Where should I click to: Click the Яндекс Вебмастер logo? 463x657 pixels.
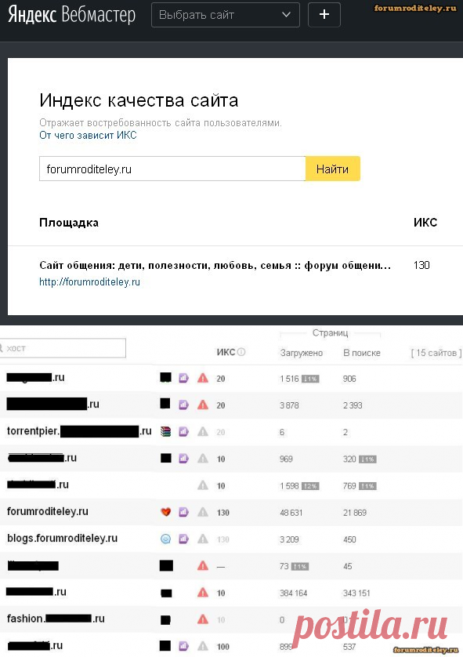[x=71, y=15]
